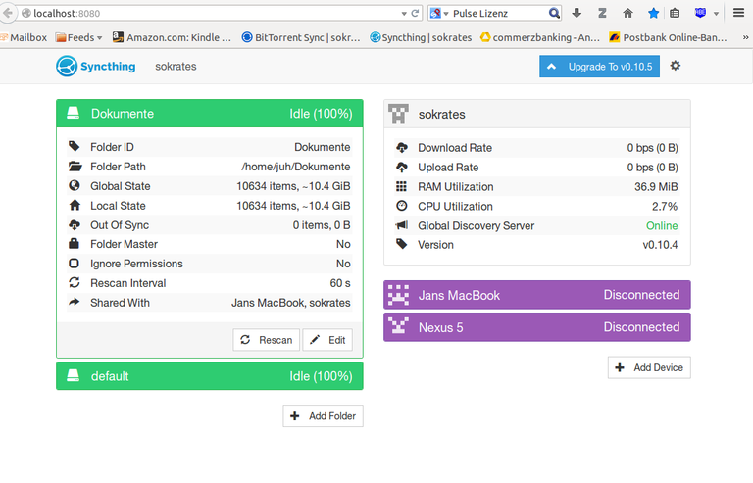Expand the default folder panel
Image resolution: width=753 pixels, height=483 pixels.
pos(210,376)
